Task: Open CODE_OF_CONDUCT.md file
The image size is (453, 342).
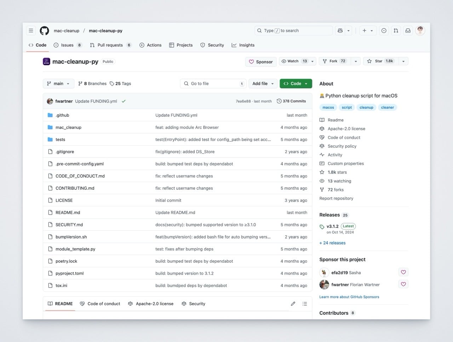Action: [x=80, y=176]
